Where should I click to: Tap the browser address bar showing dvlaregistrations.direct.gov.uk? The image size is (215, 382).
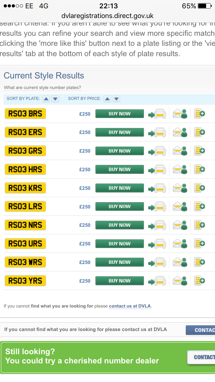tap(107, 16)
